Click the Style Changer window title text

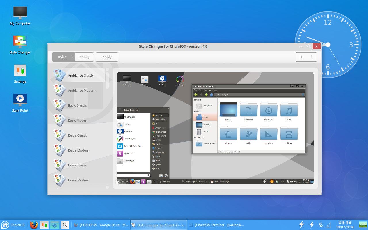point(173,47)
